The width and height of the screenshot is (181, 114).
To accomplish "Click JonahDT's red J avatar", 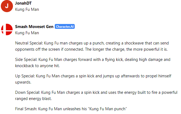I will (7, 6).
